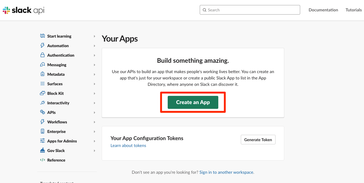Click the blocks icon beside Block Kit
Viewport: 364px width, 183px height.
coord(42,93)
